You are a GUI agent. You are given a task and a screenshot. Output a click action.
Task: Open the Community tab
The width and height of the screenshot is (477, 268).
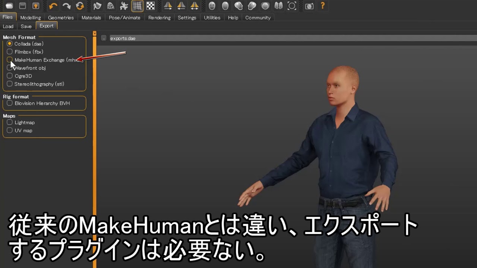[258, 17]
